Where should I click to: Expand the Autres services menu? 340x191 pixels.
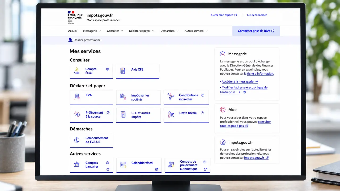click(196, 31)
